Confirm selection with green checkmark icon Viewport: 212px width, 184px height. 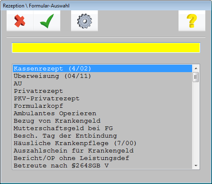point(47,21)
